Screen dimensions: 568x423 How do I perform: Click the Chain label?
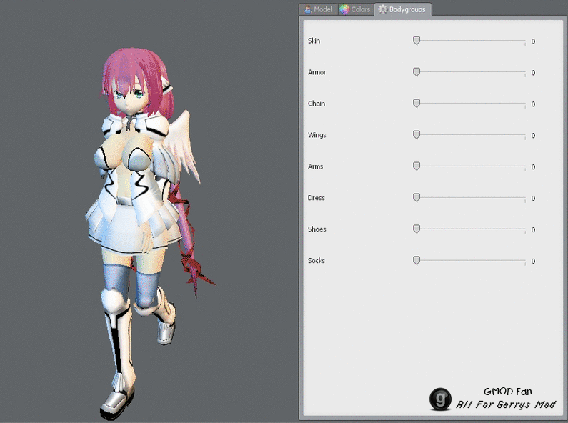click(x=317, y=103)
